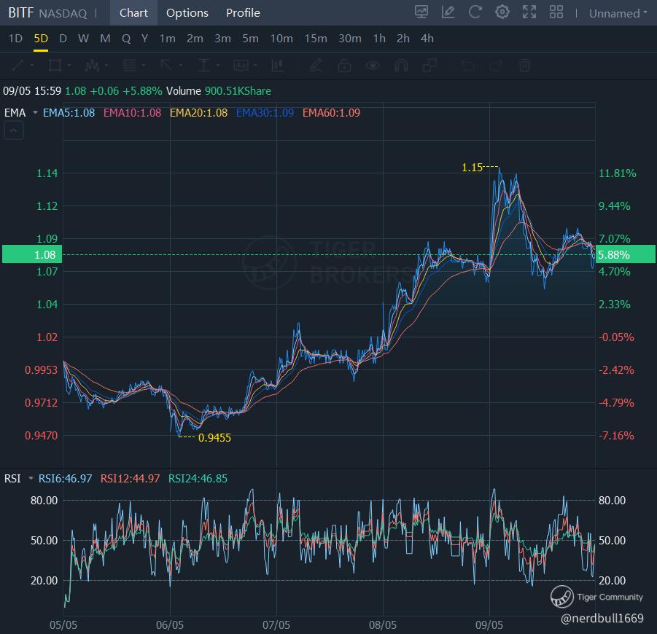657x634 pixels.
Task: Collapse the EMA panel with the up-arrow button
Action: click(14, 130)
